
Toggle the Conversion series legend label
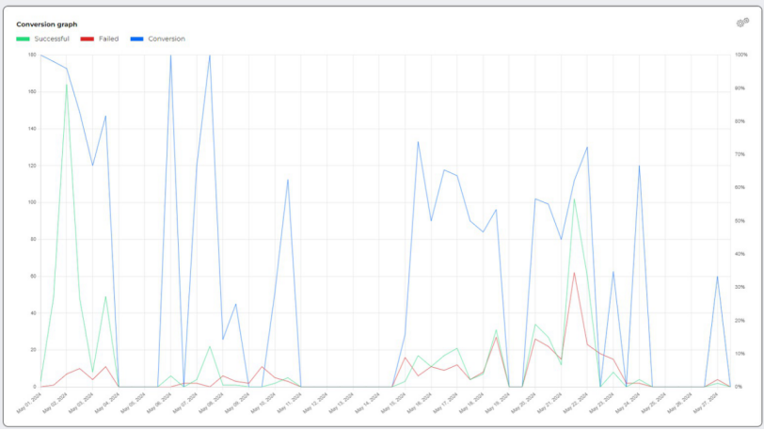(x=167, y=39)
